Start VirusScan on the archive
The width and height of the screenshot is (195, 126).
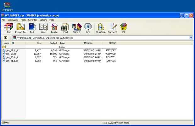[101, 28]
